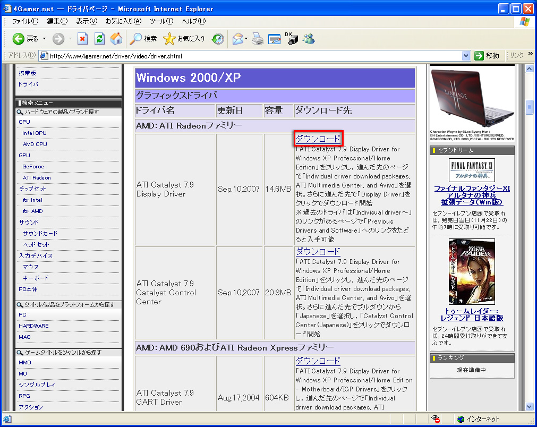Open the History icon in toolbar

point(217,39)
